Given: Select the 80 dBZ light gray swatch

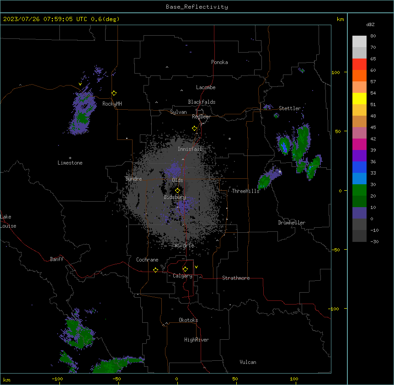Looking at the screenshot, I should click(359, 42).
